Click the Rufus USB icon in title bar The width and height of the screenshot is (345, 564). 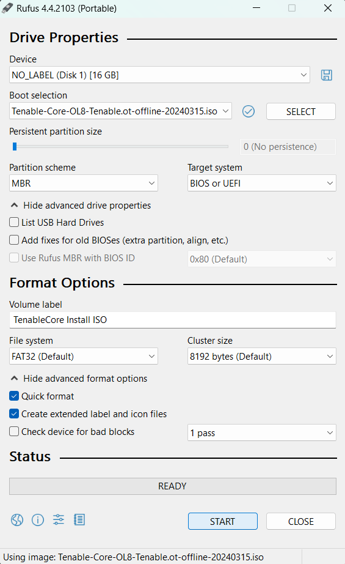7,9
